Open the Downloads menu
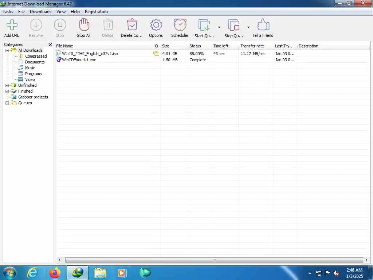This screenshot has width=373, height=280. tap(40, 12)
